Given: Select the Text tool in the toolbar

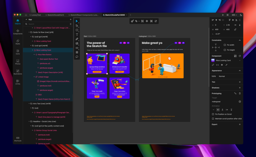Looking at the screenshot, I should tap(77, 34).
